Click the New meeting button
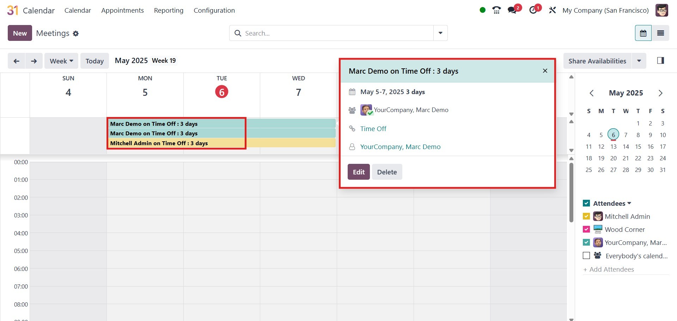Viewport: 677px width, 321px height. tap(20, 33)
